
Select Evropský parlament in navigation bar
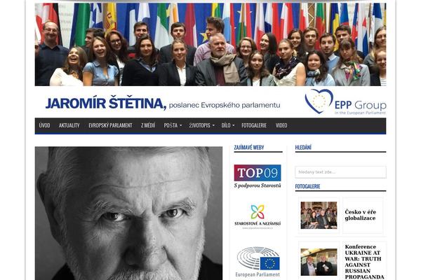tap(110, 125)
